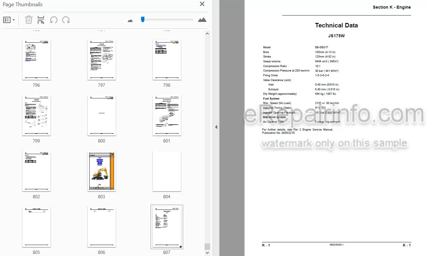The image size is (426, 256).
Task: Click document number '9803/6550-1' in footer
Action: tap(336, 245)
